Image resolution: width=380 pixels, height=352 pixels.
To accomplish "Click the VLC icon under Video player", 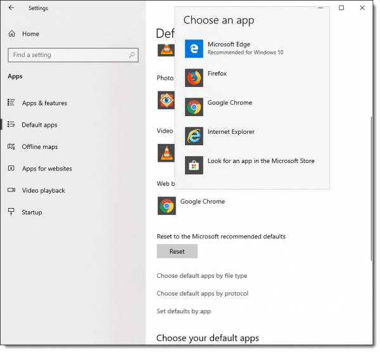I will point(166,153).
